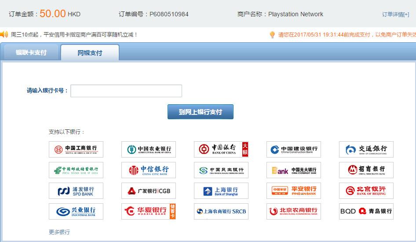The width and height of the screenshot is (416, 242).
Task: Click the lightbulb reminder icon
Action: pos(272,35)
